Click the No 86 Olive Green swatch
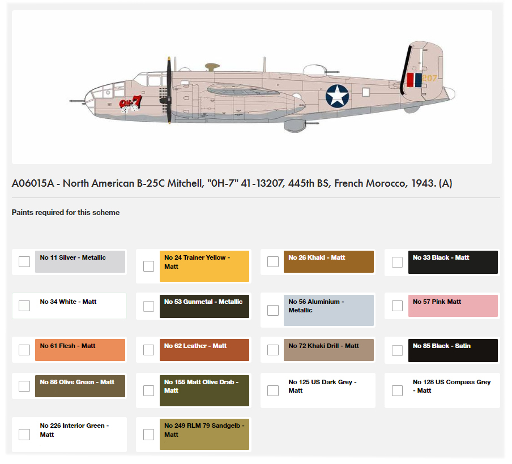 point(80,386)
